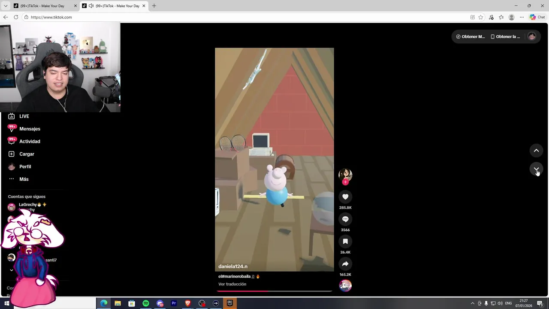Image resolution: width=549 pixels, height=309 pixels.
Task: Open Mensajes in the sidebar
Action: pos(24,129)
